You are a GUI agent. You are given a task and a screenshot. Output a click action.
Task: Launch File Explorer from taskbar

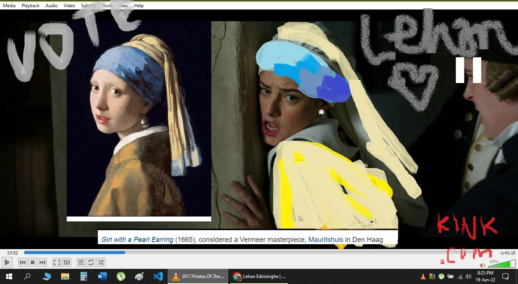tap(65, 276)
